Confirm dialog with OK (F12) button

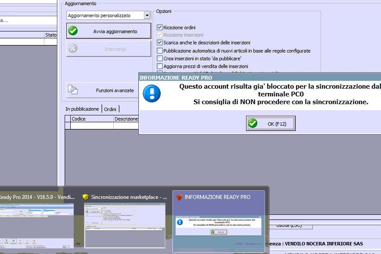271,123
